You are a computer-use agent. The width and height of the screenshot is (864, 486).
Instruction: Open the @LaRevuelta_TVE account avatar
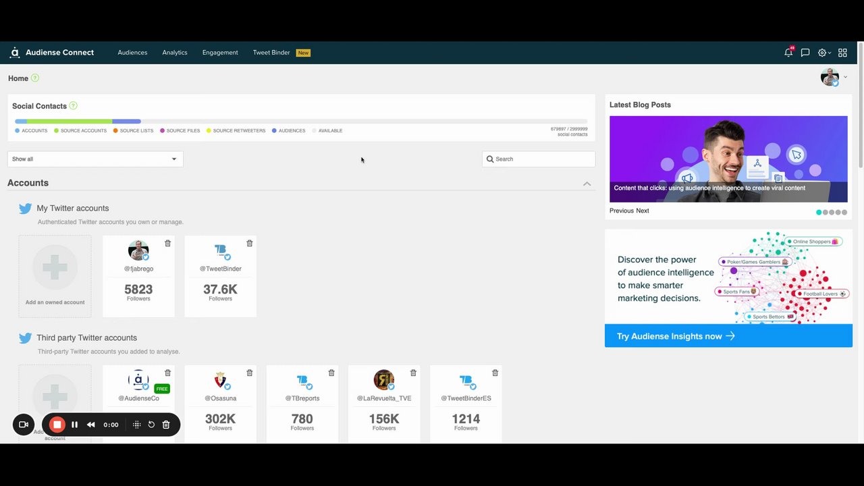pos(384,380)
